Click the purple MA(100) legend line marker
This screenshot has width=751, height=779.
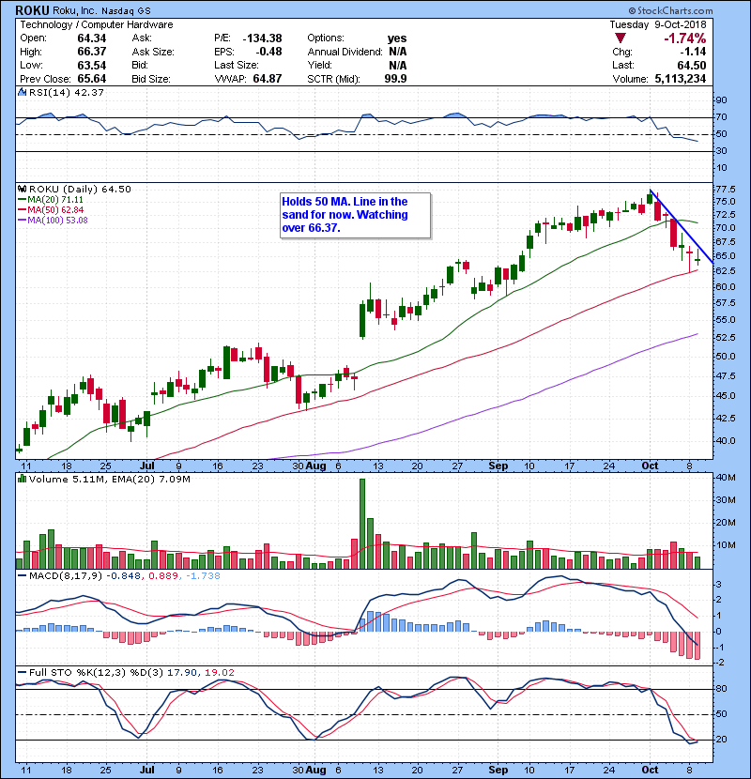tap(22, 220)
